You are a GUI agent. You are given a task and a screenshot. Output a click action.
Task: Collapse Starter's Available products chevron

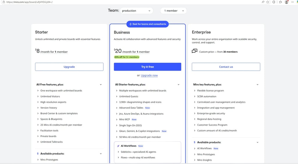101,154
